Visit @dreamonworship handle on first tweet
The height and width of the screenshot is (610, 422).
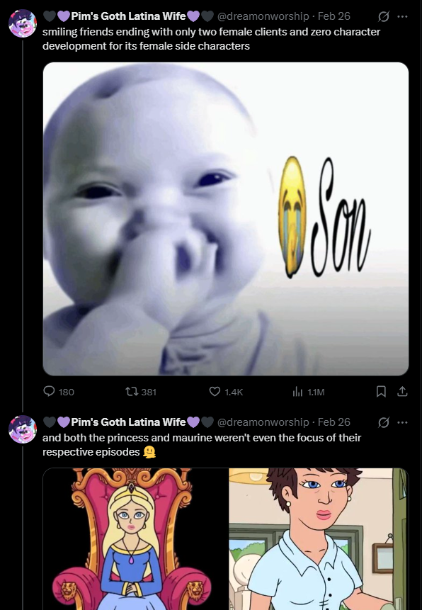[x=263, y=16]
